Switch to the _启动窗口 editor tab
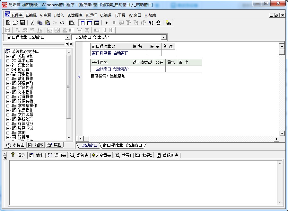Viewport: 288px width, 211px height. (x=89, y=145)
